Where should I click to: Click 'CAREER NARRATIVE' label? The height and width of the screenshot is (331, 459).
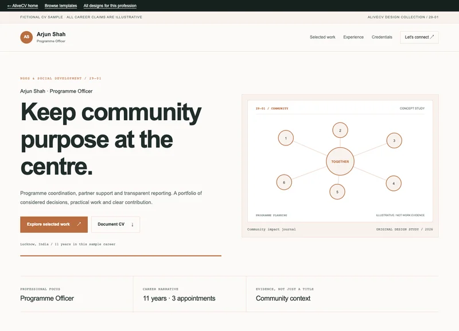161,289
